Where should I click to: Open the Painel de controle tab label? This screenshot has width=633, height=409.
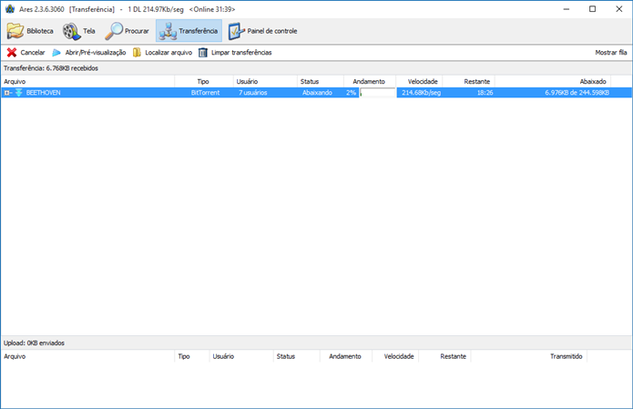click(x=272, y=31)
